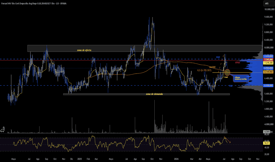Viewport: 275px width, 162px height.
Task: Click the 7.410,000 blue price tag
Action: [x=269, y=56]
